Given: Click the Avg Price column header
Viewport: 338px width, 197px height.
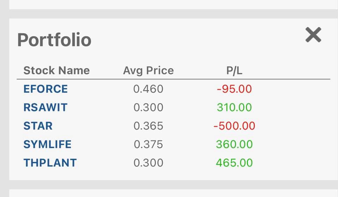Looking at the screenshot, I should [148, 71].
